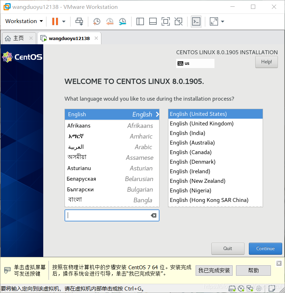
Task: Revert to previous snapshot icon
Action: pos(110,22)
